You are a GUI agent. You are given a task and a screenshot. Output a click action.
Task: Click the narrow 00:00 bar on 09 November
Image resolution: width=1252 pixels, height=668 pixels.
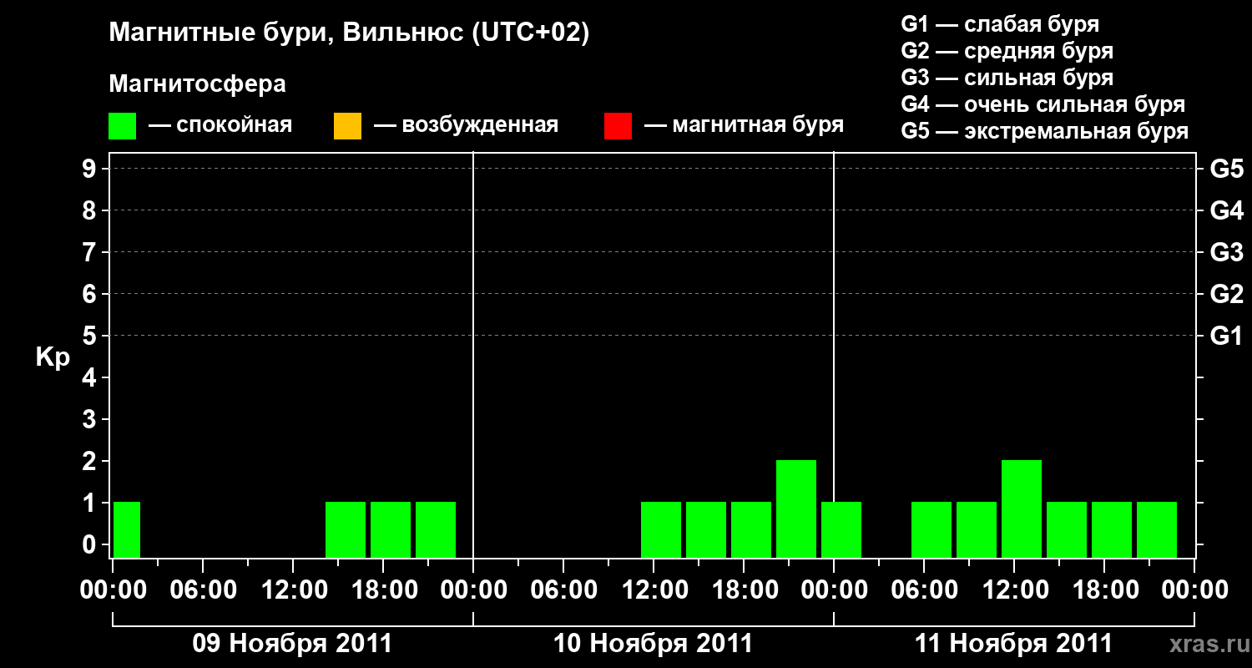(127, 529)
